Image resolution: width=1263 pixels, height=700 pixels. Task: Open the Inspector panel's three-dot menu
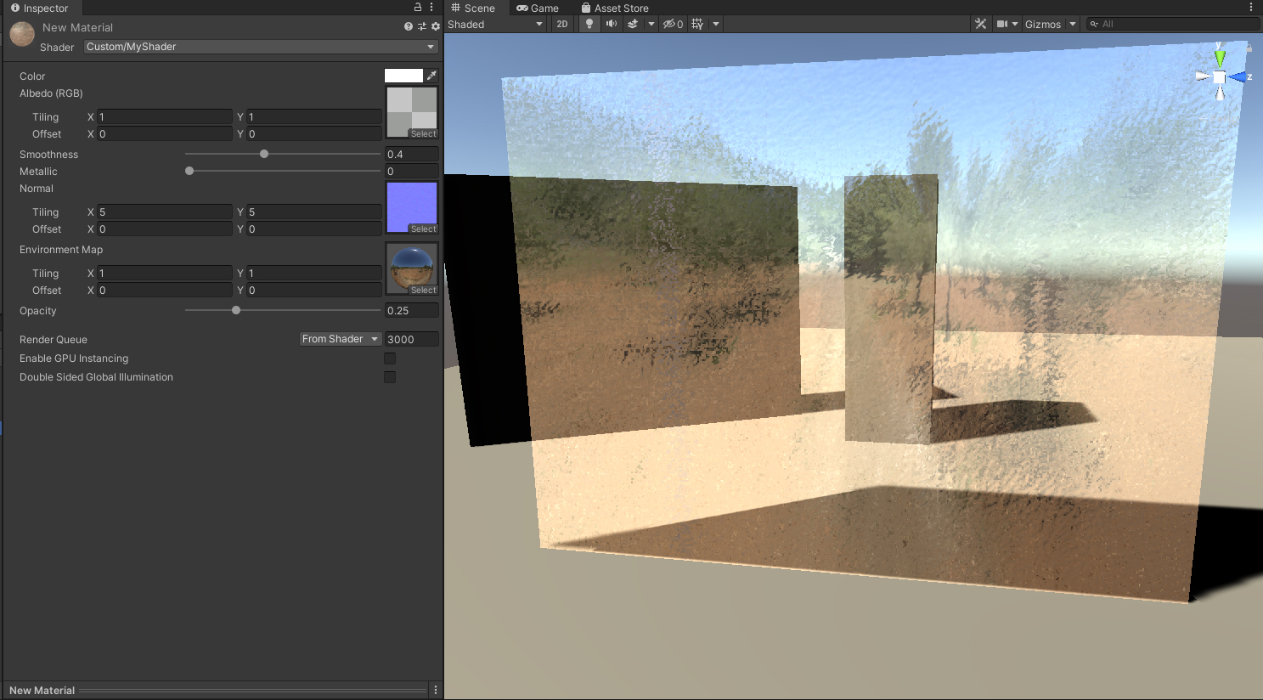pos(431,8)
